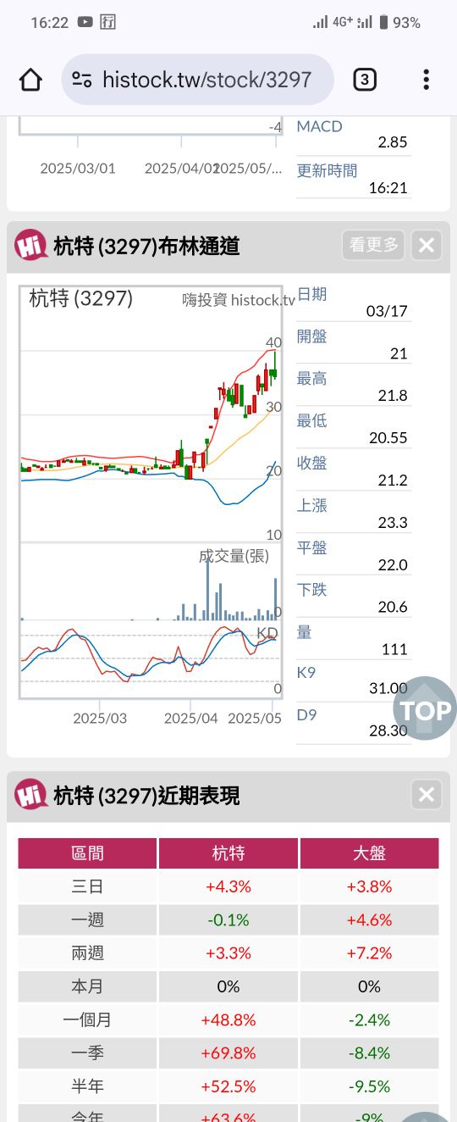Tap the +7.2% value in 兩週 row
The height and width of the screenshot is (1122, 457).
(x=369, y=953)
